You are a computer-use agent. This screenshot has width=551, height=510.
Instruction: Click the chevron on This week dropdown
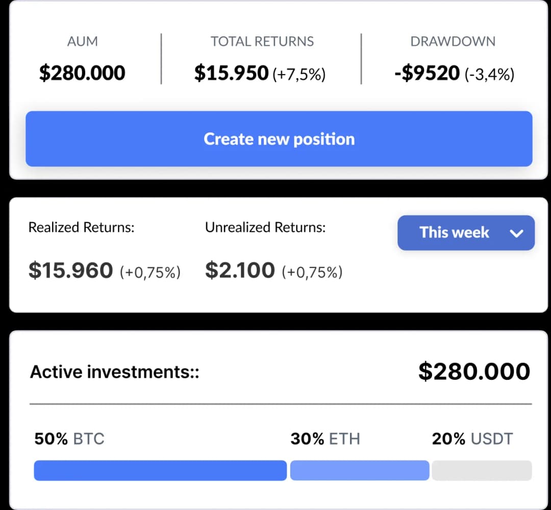[x=516, y=233]
